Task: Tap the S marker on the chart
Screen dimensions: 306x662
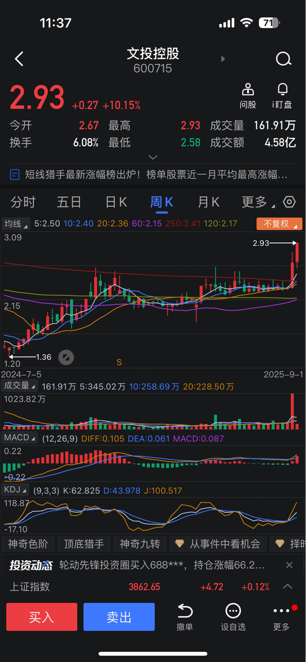Action: tap(119, 362)
